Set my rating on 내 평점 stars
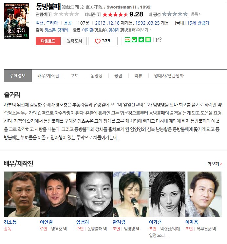 [175, 14]
